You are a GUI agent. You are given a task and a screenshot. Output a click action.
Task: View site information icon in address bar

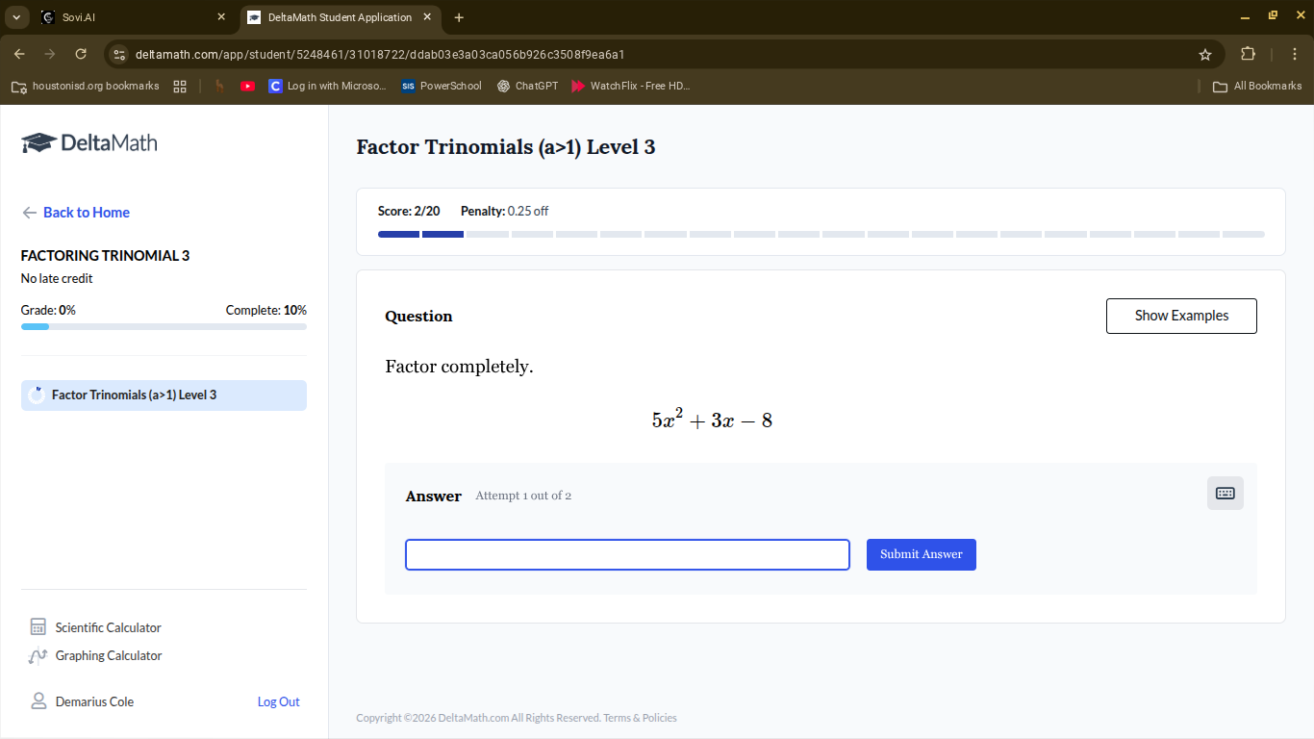[118, 54]
